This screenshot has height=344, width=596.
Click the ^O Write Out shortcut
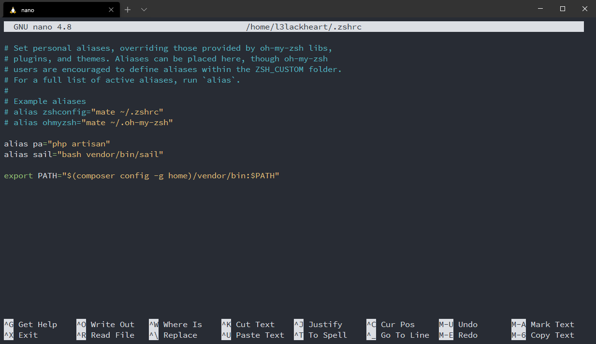pos(105,325)
